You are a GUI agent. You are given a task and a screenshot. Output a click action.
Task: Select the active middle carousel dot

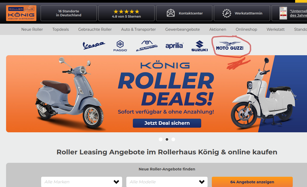pyautogui.click(x=167, y=139)
